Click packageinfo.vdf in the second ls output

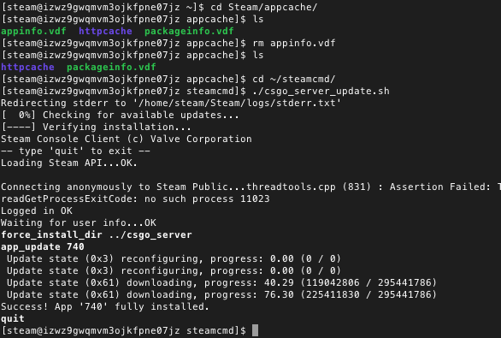coord(111,67)
